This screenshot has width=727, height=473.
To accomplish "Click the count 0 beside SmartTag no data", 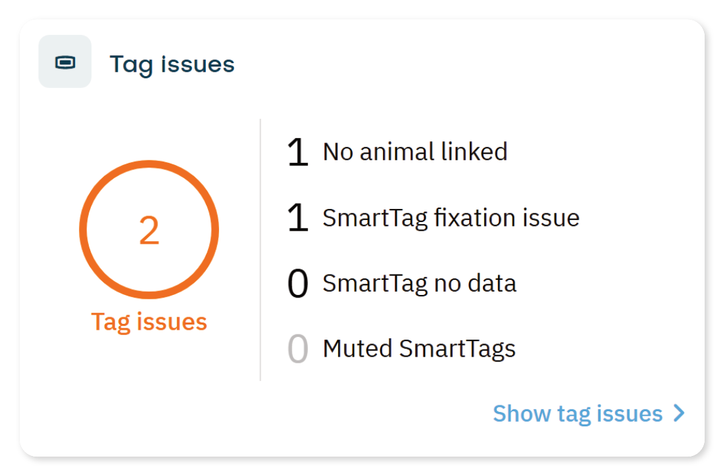I will coord(298,284).
